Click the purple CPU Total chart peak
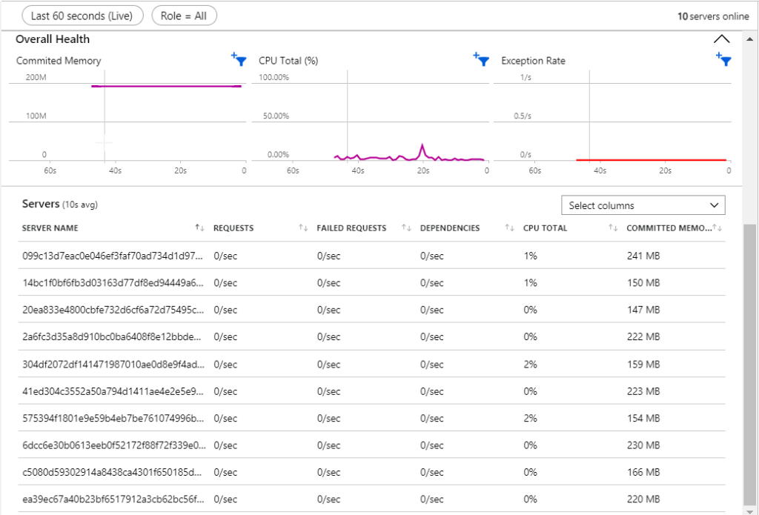Screen dimensions: 759x515 pos(422,146)
